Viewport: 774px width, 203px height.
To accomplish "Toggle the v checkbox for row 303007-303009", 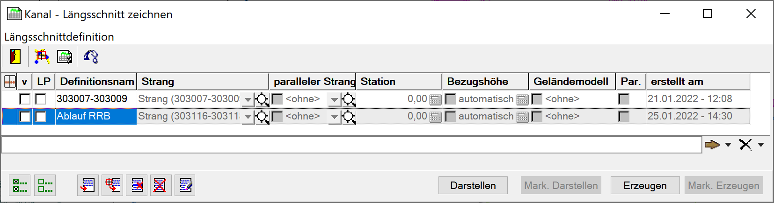I will tap(25, 99).
